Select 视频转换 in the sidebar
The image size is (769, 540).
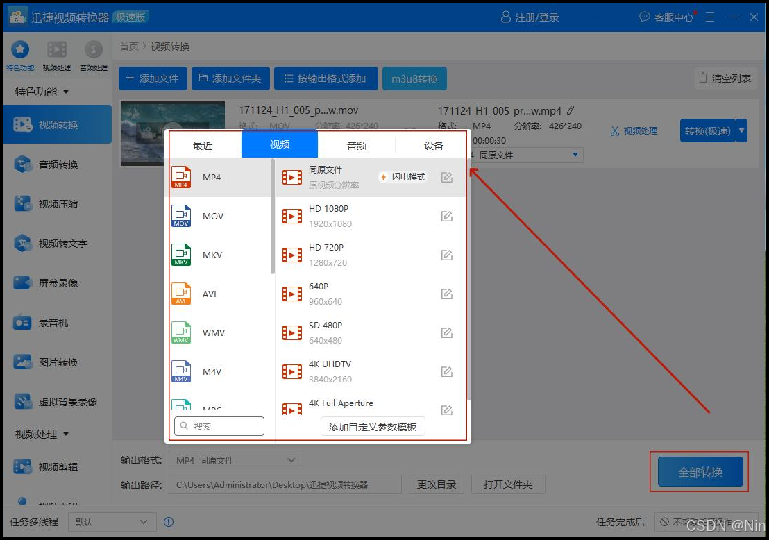coord(58,124)
